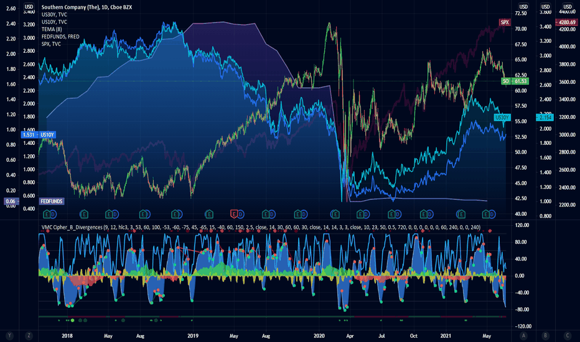580x342 pixels.
Task: Click the earnings marker near November 2017
Action: tap(47, 214)
